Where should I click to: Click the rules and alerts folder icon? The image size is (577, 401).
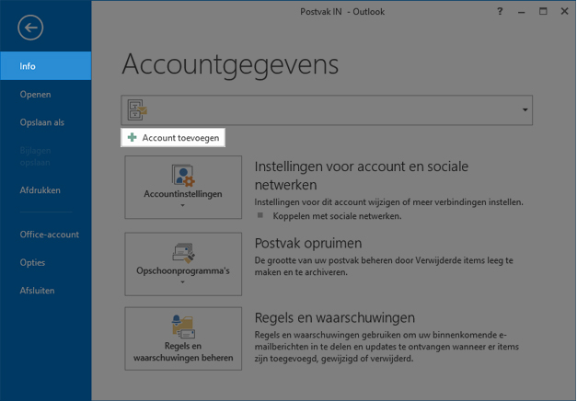[x=183, y=327]
